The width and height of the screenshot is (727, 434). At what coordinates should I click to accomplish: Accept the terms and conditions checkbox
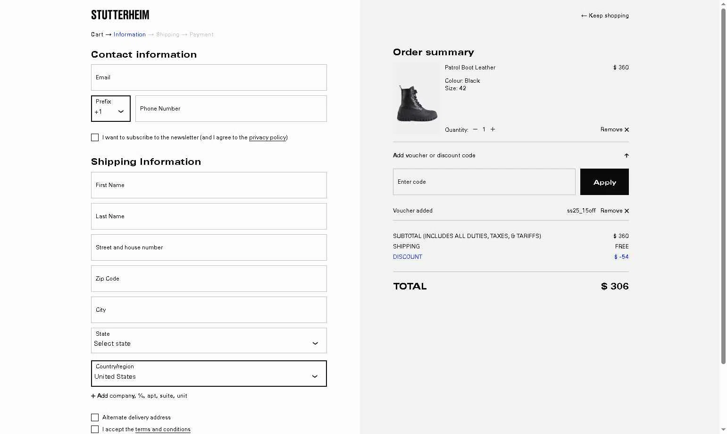(x=95, y=429)
